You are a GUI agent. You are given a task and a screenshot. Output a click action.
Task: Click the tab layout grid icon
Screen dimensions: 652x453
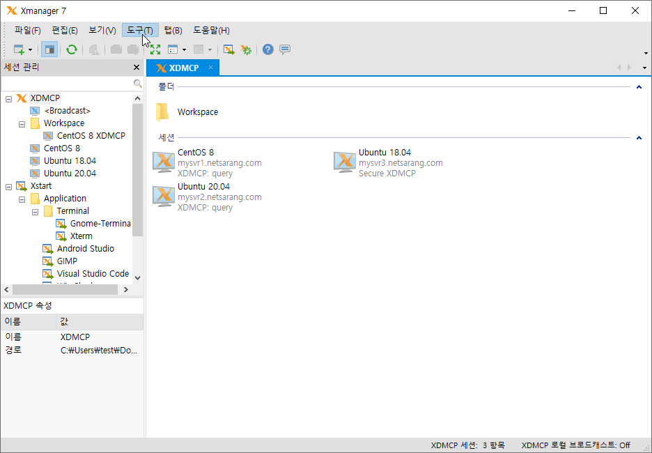[x=199, y=50]
